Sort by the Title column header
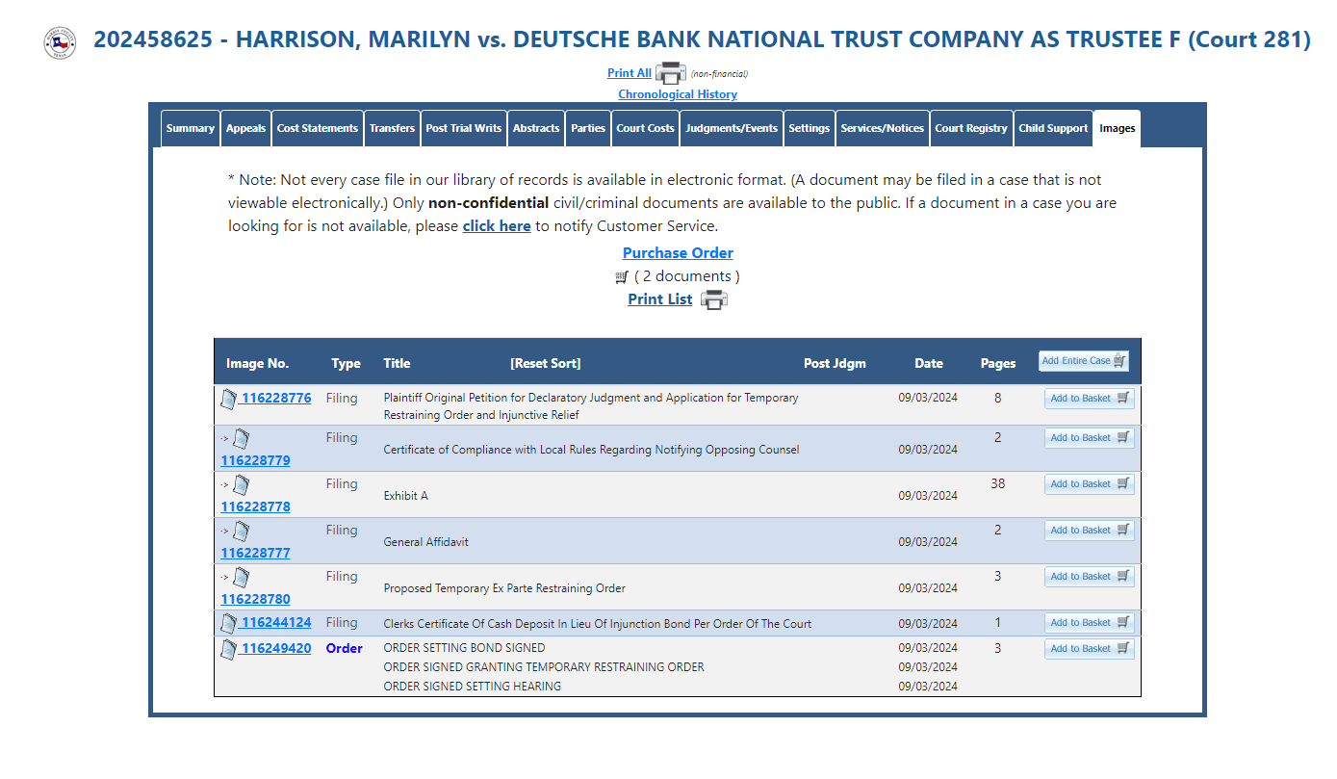The image size is (1337, 779). tap(397, 363)
